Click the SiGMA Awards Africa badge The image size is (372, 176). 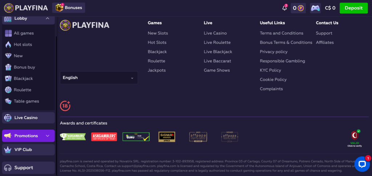tap(167, 137)
